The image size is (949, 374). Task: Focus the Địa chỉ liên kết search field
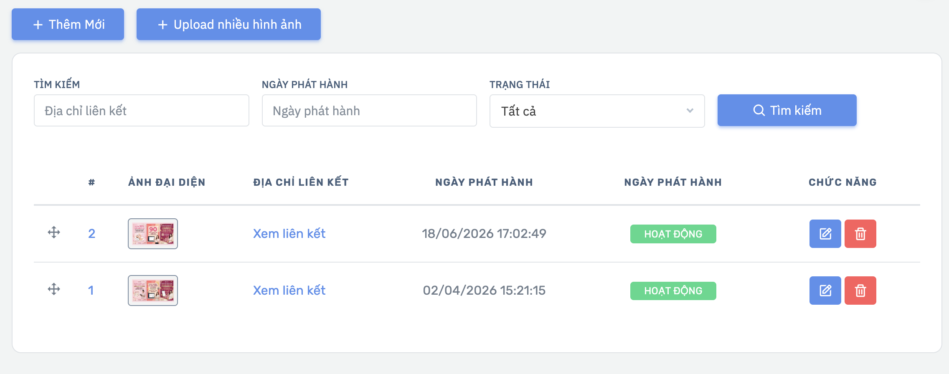point(141,111)
